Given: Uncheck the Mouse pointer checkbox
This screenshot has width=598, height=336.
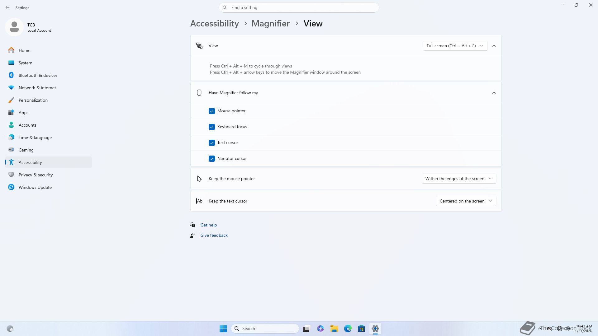Looking at the screenshot, I should coord(212,111).
